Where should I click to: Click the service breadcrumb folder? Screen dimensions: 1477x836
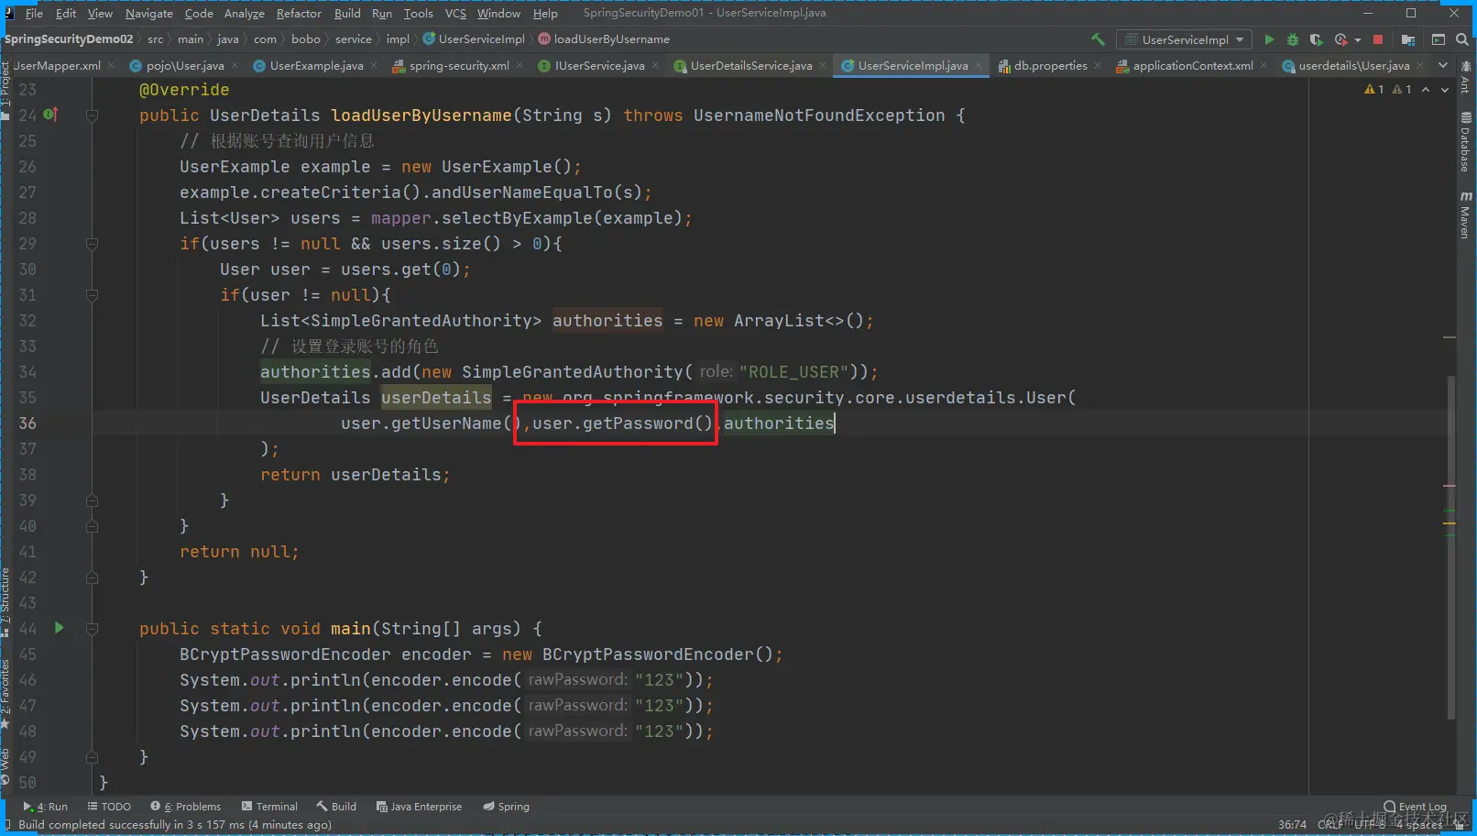[x=354, y=39]
